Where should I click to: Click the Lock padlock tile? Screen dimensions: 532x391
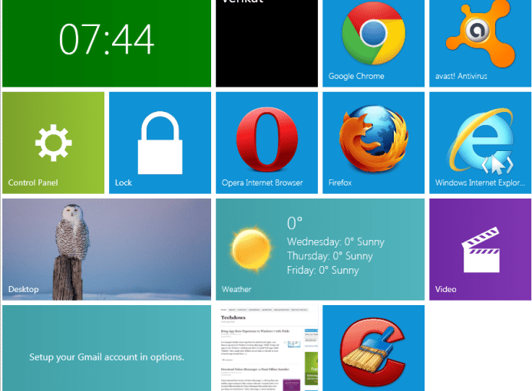(160, 143)
